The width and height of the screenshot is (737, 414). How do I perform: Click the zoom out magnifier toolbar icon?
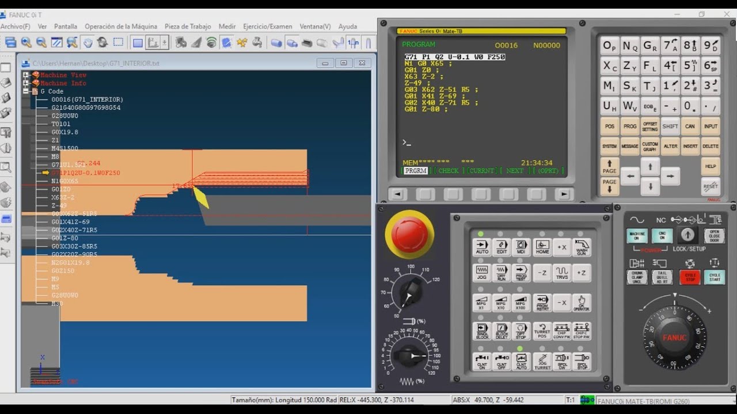pyautogui.click(x=41, y=42)
